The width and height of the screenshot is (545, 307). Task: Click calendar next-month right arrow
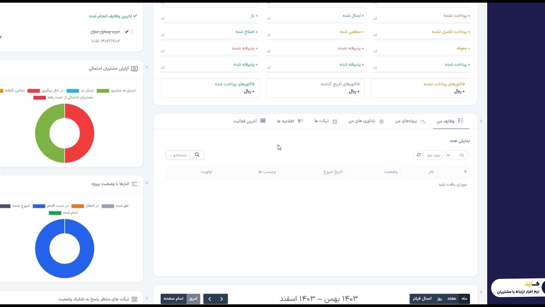(x=221, y=299)
